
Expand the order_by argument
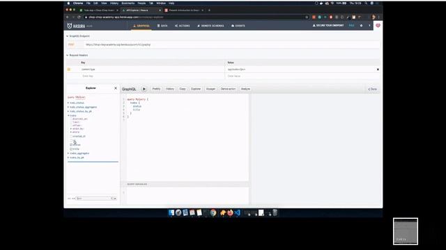coord(71,128)
